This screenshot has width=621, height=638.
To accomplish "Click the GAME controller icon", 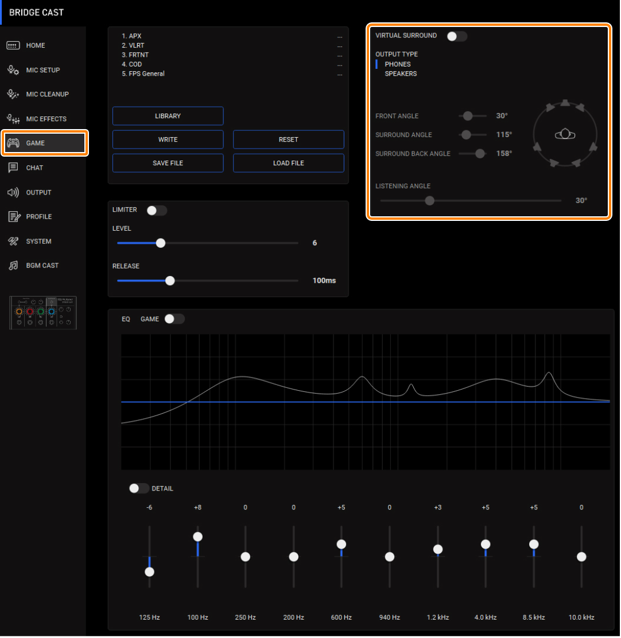I will pos(13,143).
